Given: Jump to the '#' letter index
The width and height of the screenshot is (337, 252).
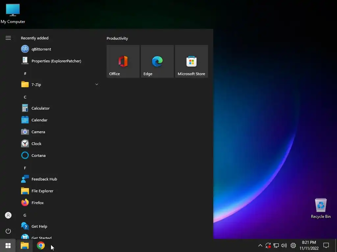Looking at the screenshot, I should (x=25, y=73).
